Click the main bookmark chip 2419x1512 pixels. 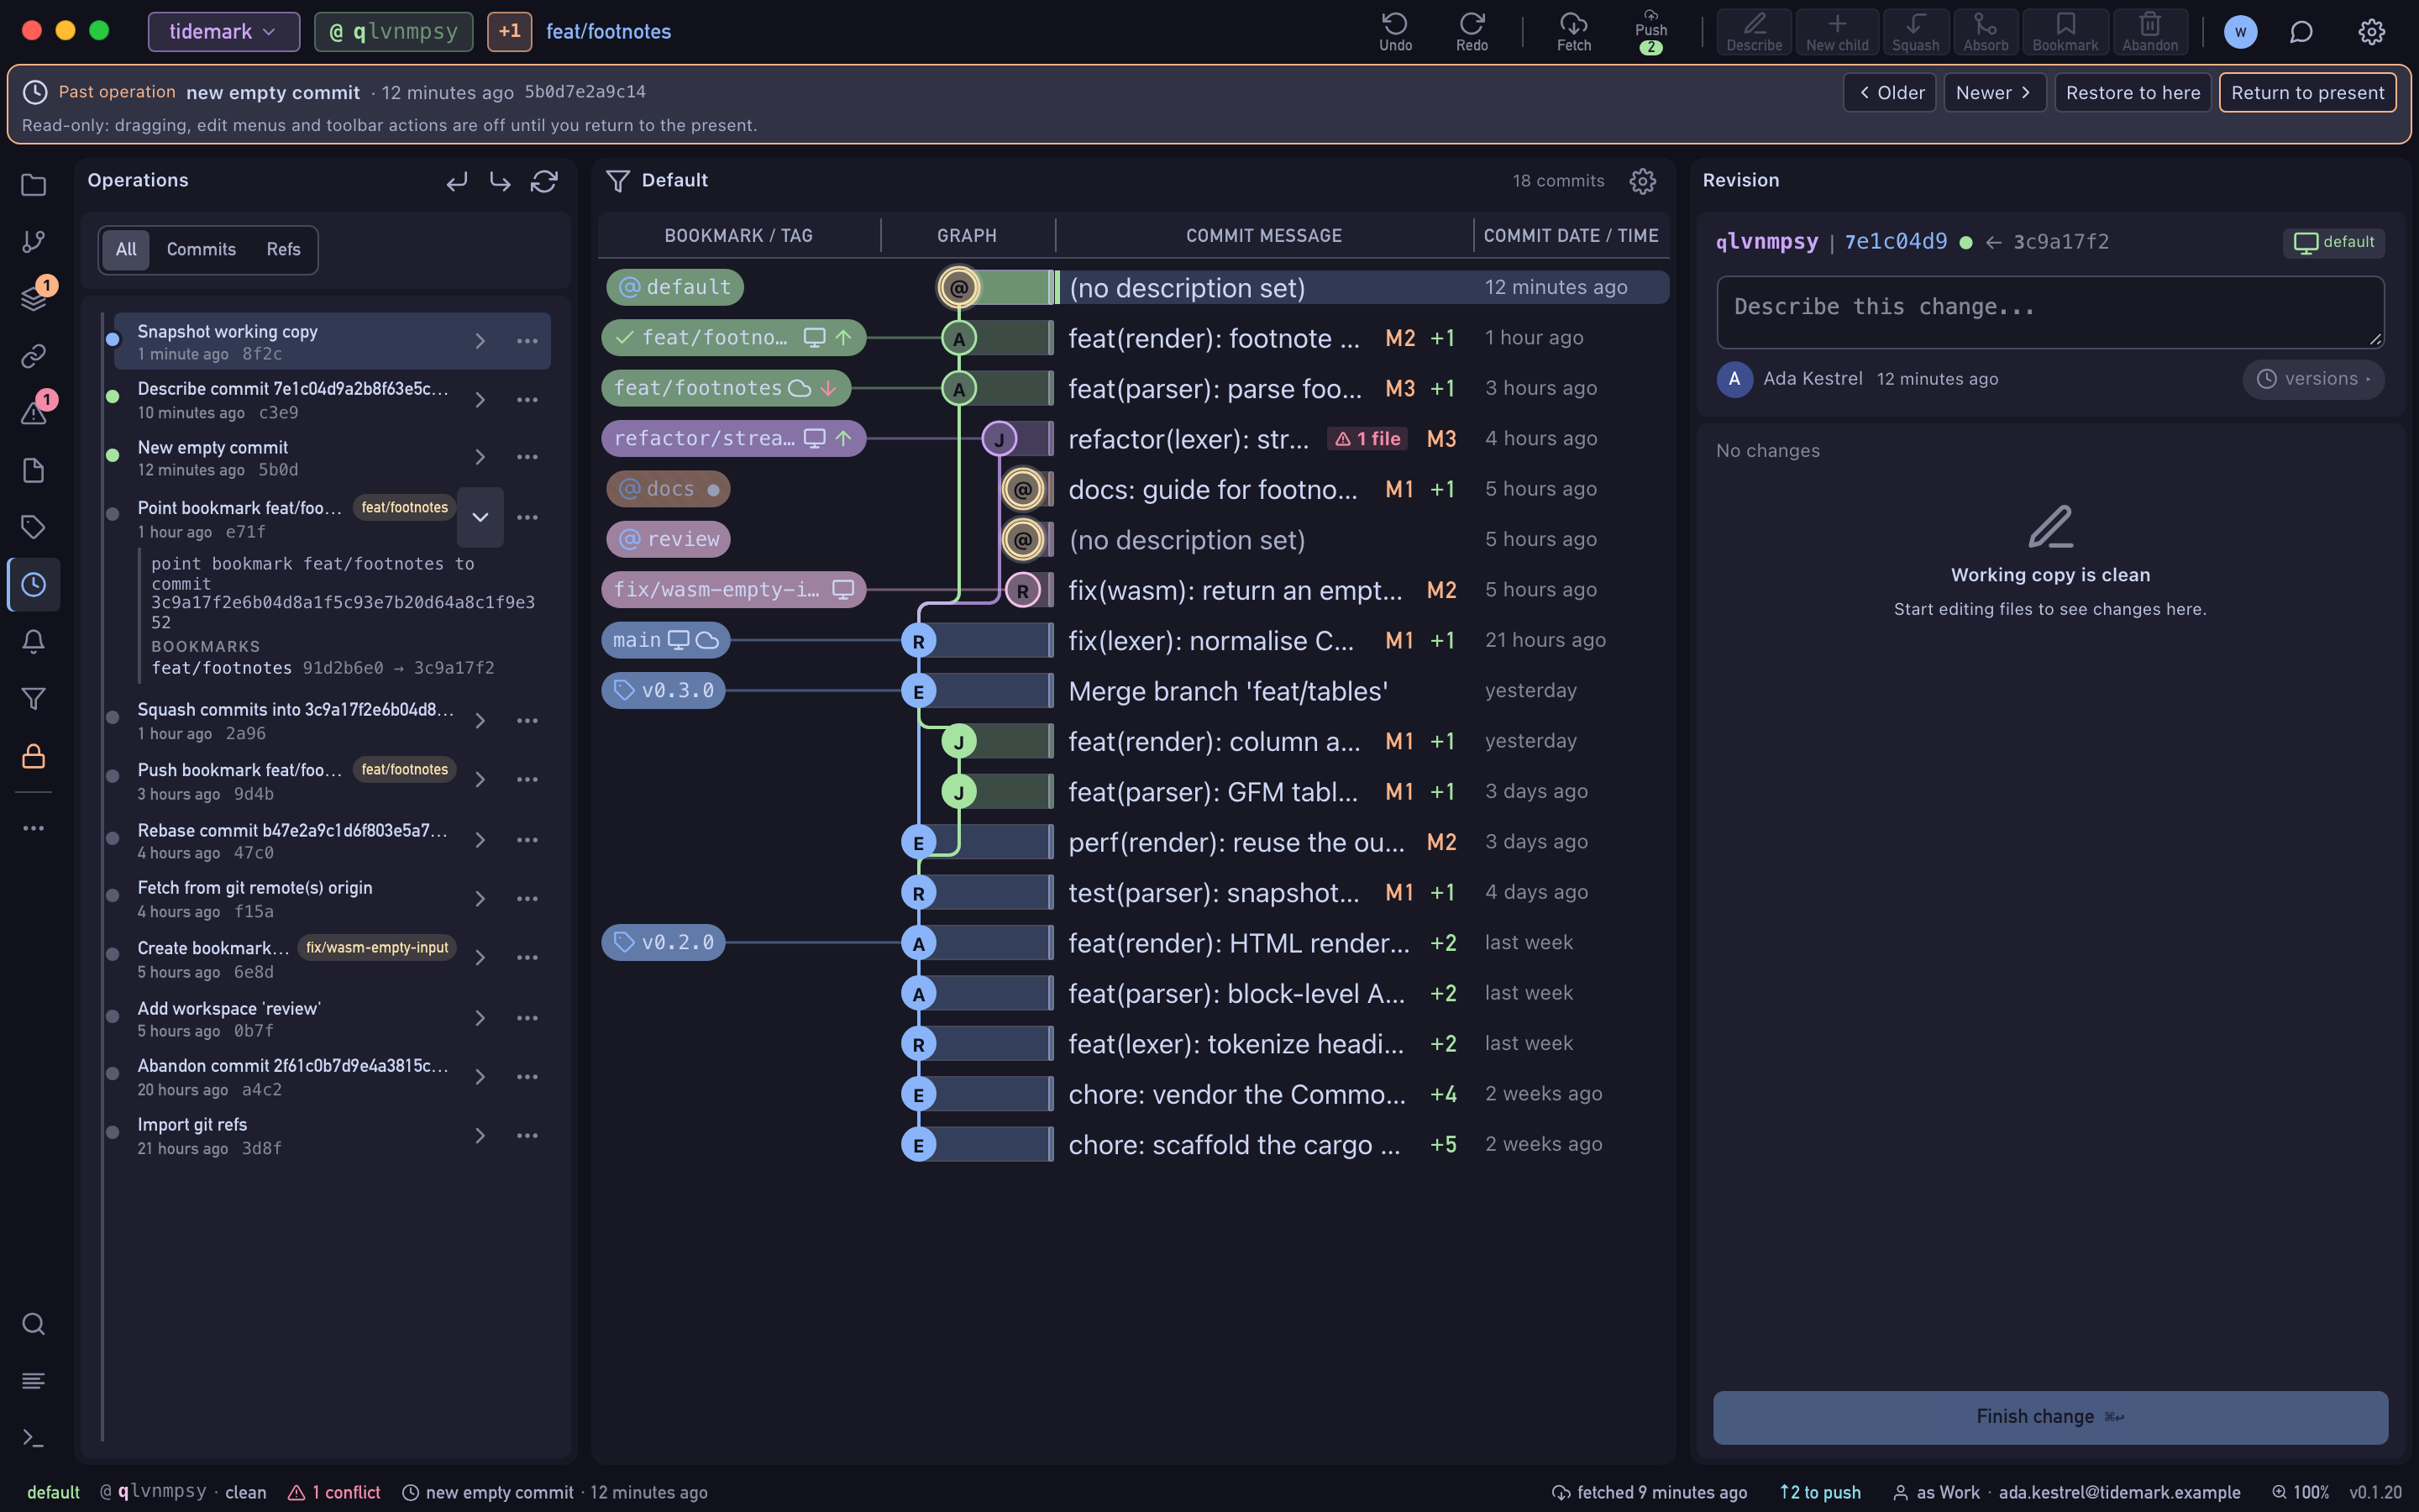666,641
